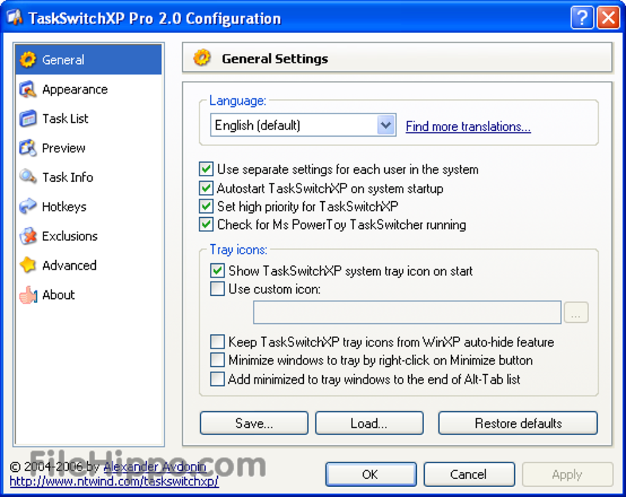The width and height of the screenshot is (626, 497).
Task: Open the Exclusions section icon
Action: [28, 236]
